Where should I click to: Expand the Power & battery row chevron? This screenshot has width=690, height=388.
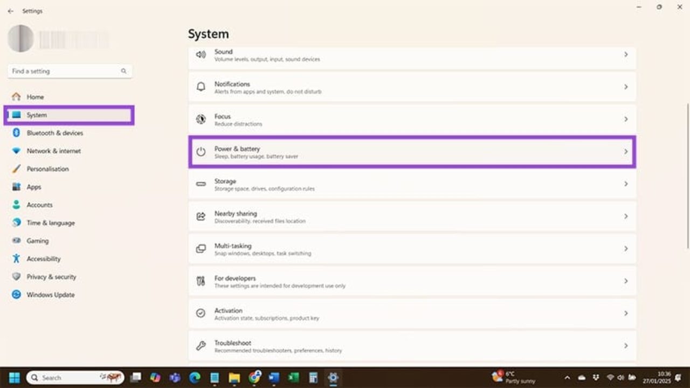click(x=626, y=151)
